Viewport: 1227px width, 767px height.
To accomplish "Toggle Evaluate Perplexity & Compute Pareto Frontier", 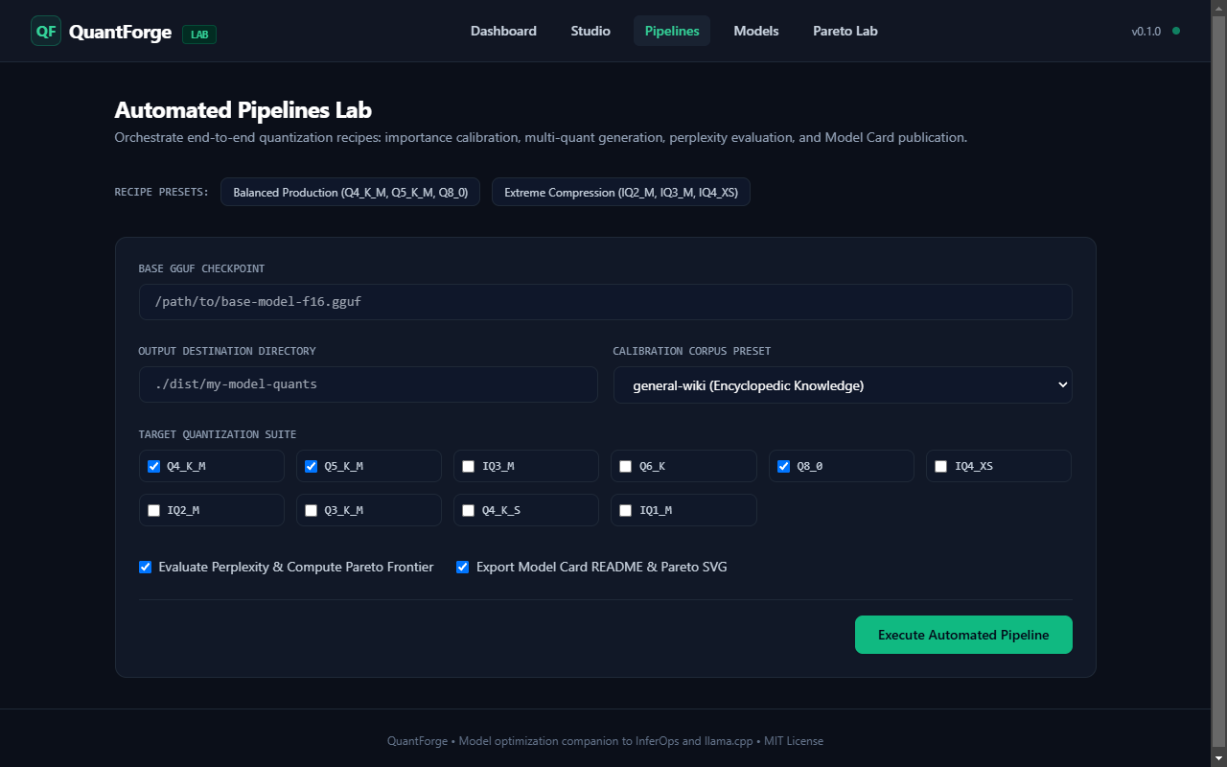I will [x=145, y=568].
